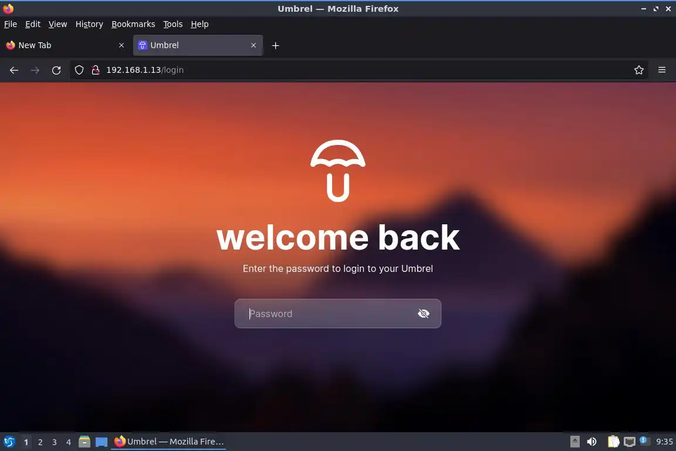
Task: Switch to workspace 1
Action: [26, 442]
